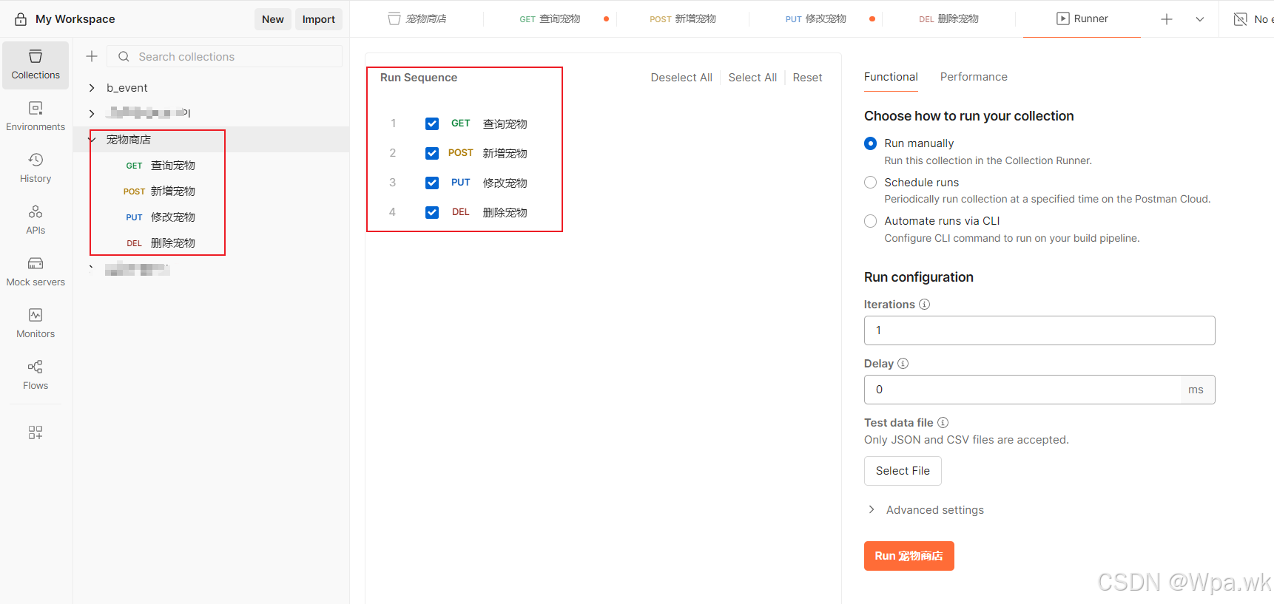Screen dimensions: 1274x604
Task: Click 修改宠物 name in Run Sequence list
Action: (505, 183)
